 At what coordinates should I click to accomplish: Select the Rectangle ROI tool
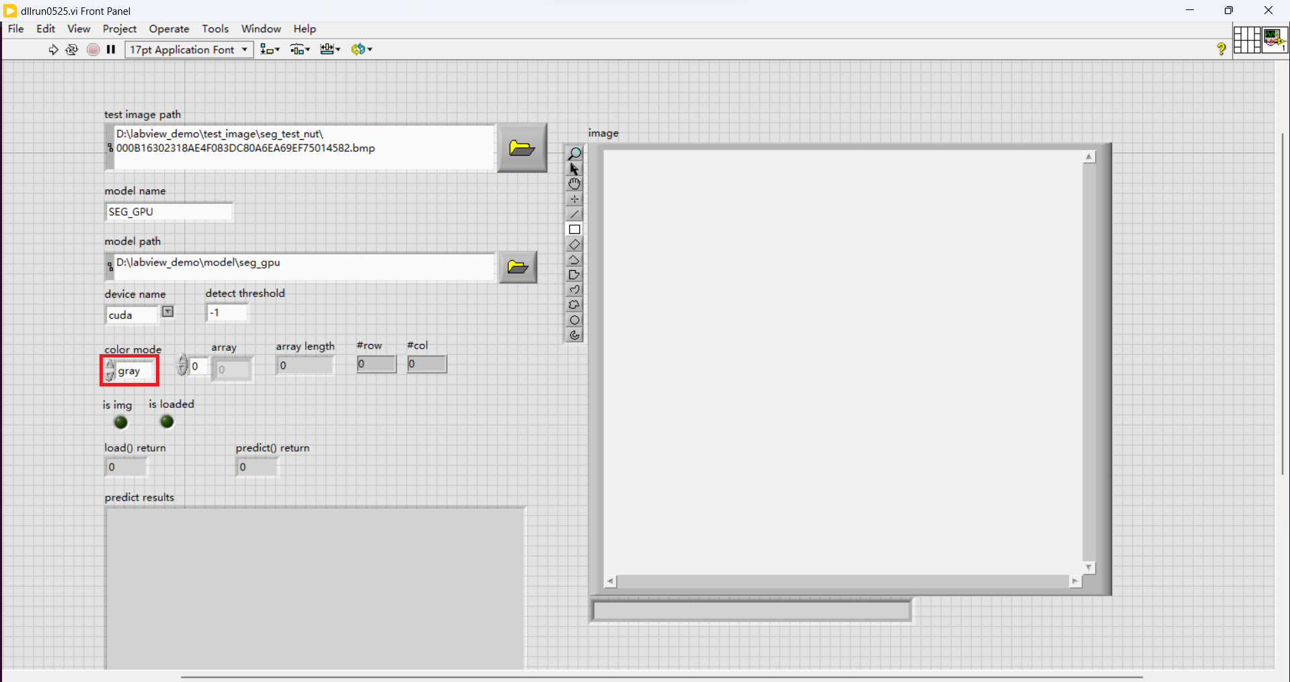[x=574, y=229]
